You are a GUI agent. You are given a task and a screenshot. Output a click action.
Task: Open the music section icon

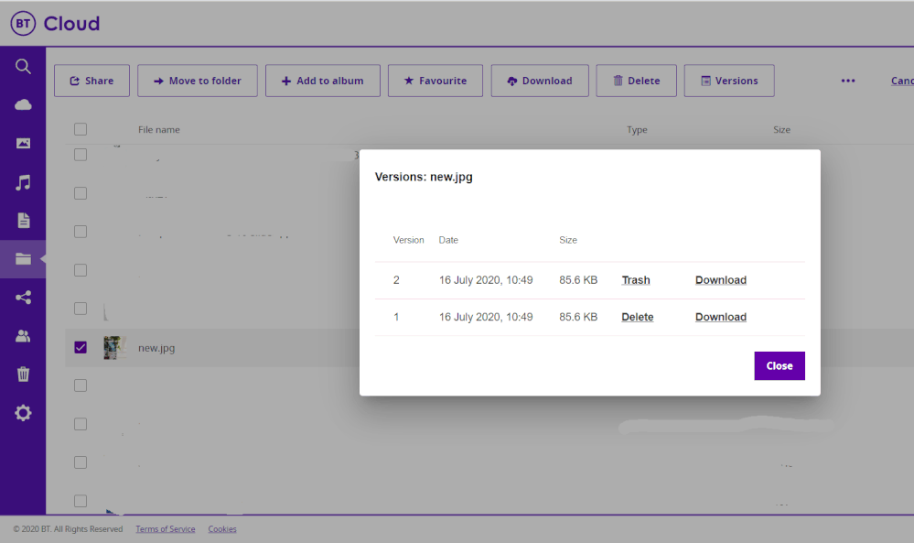tap(23, 182)
